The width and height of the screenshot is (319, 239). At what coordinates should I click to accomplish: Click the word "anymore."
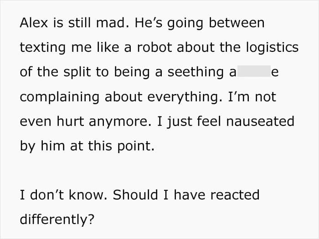(x=120, y=122)
